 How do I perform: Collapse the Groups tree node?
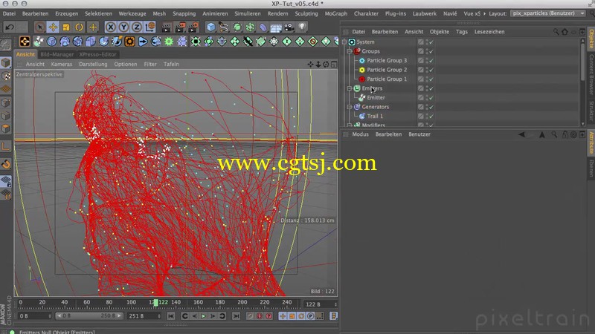[x=350, y=51]
